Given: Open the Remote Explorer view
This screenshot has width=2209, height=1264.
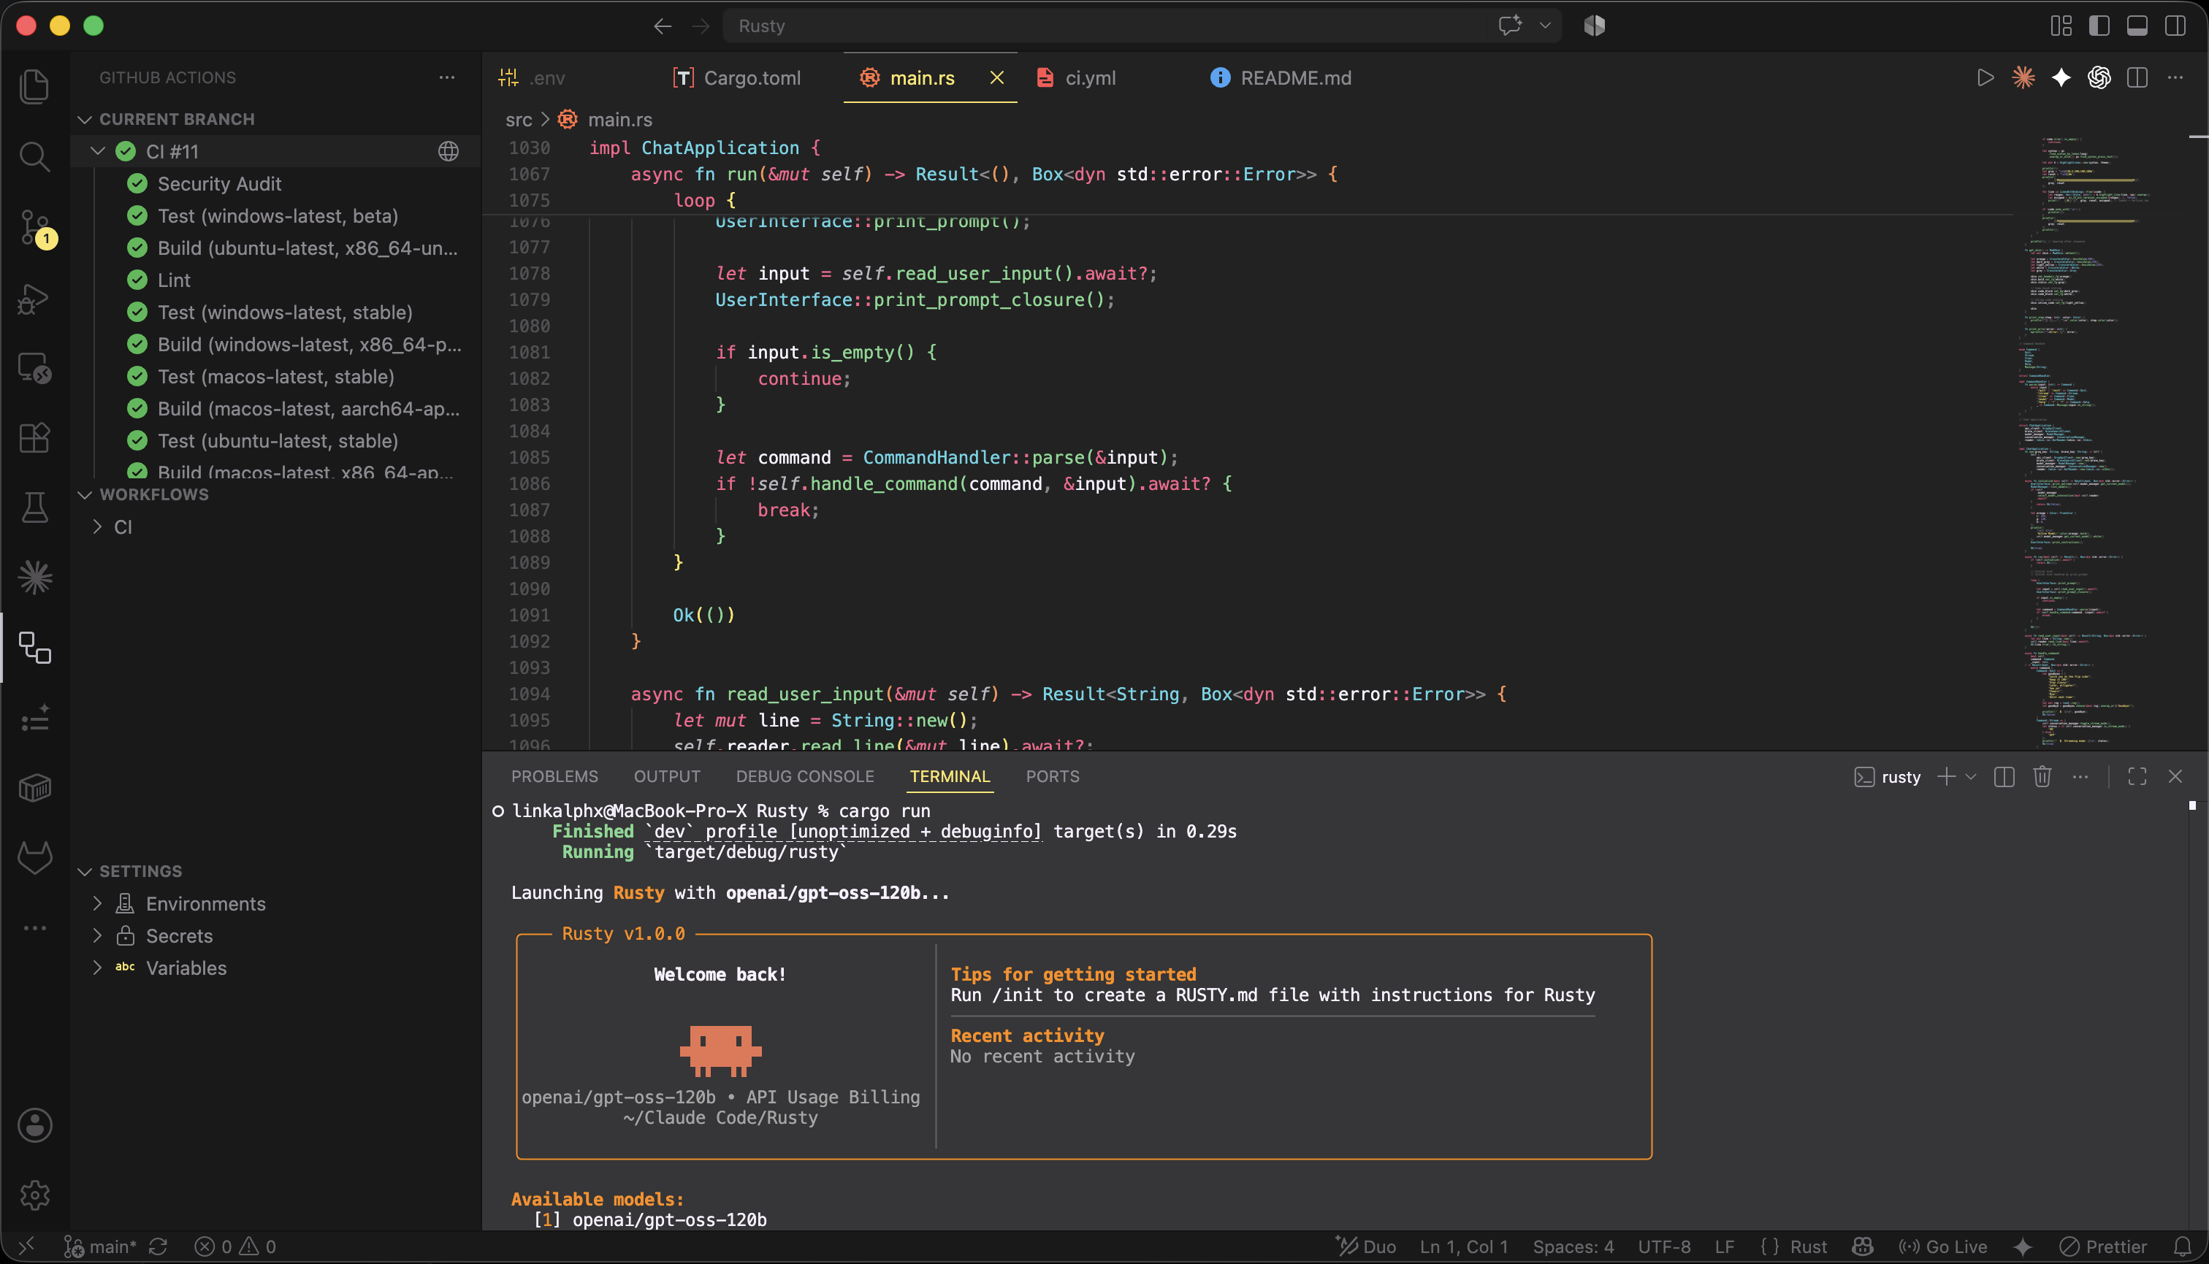Looking at the screenshot, I should pos(35,368).
